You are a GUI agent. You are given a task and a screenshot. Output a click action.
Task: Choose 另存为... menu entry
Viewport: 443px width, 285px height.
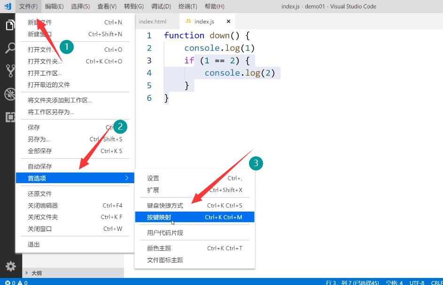(75, 139)
